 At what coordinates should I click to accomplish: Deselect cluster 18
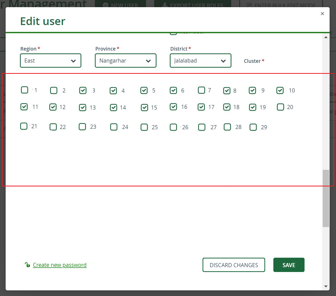pyautogui.click(x=227, y=107)
